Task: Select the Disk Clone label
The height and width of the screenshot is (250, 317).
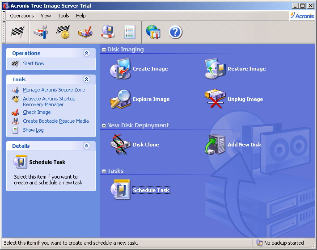Action: coord(146,145)
